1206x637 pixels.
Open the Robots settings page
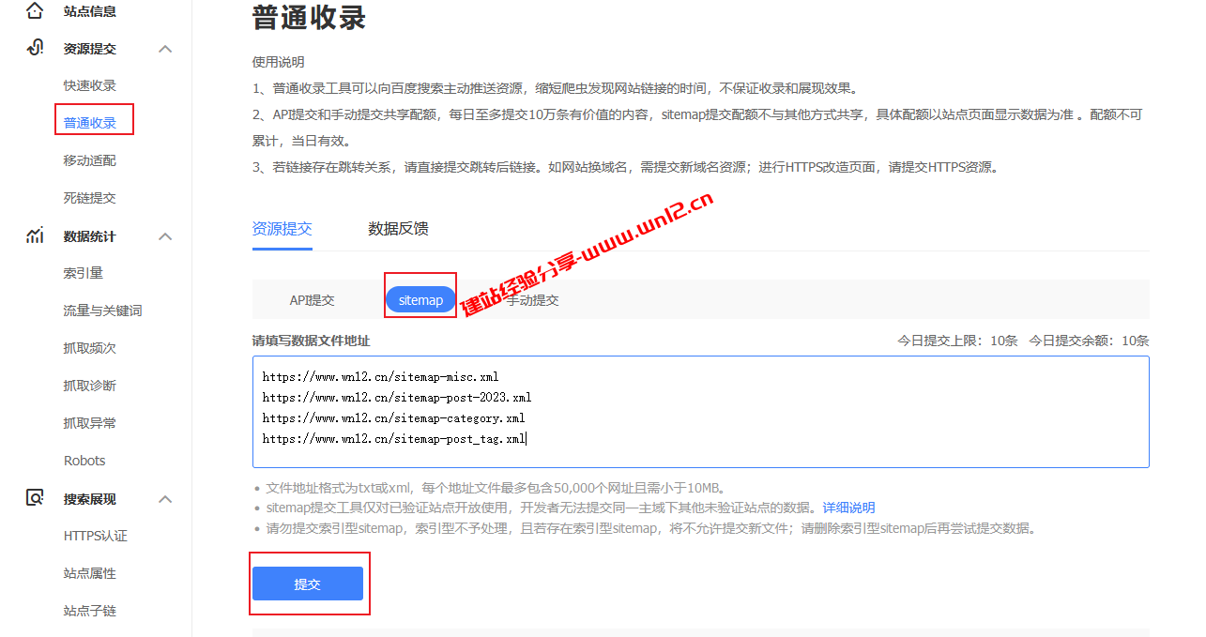point(84,460)
